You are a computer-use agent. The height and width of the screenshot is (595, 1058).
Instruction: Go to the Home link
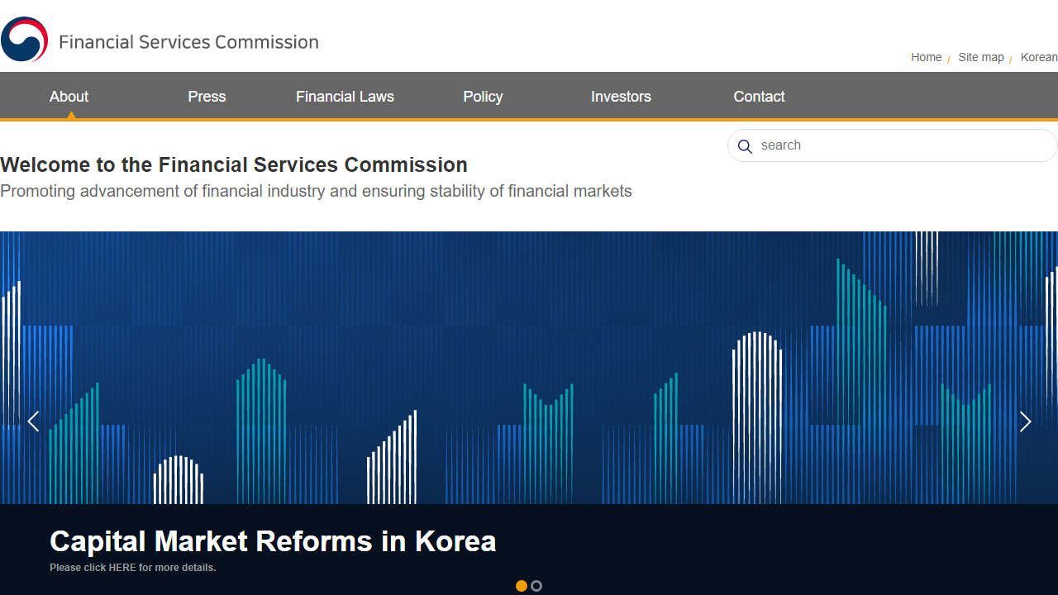click(926, 57)
